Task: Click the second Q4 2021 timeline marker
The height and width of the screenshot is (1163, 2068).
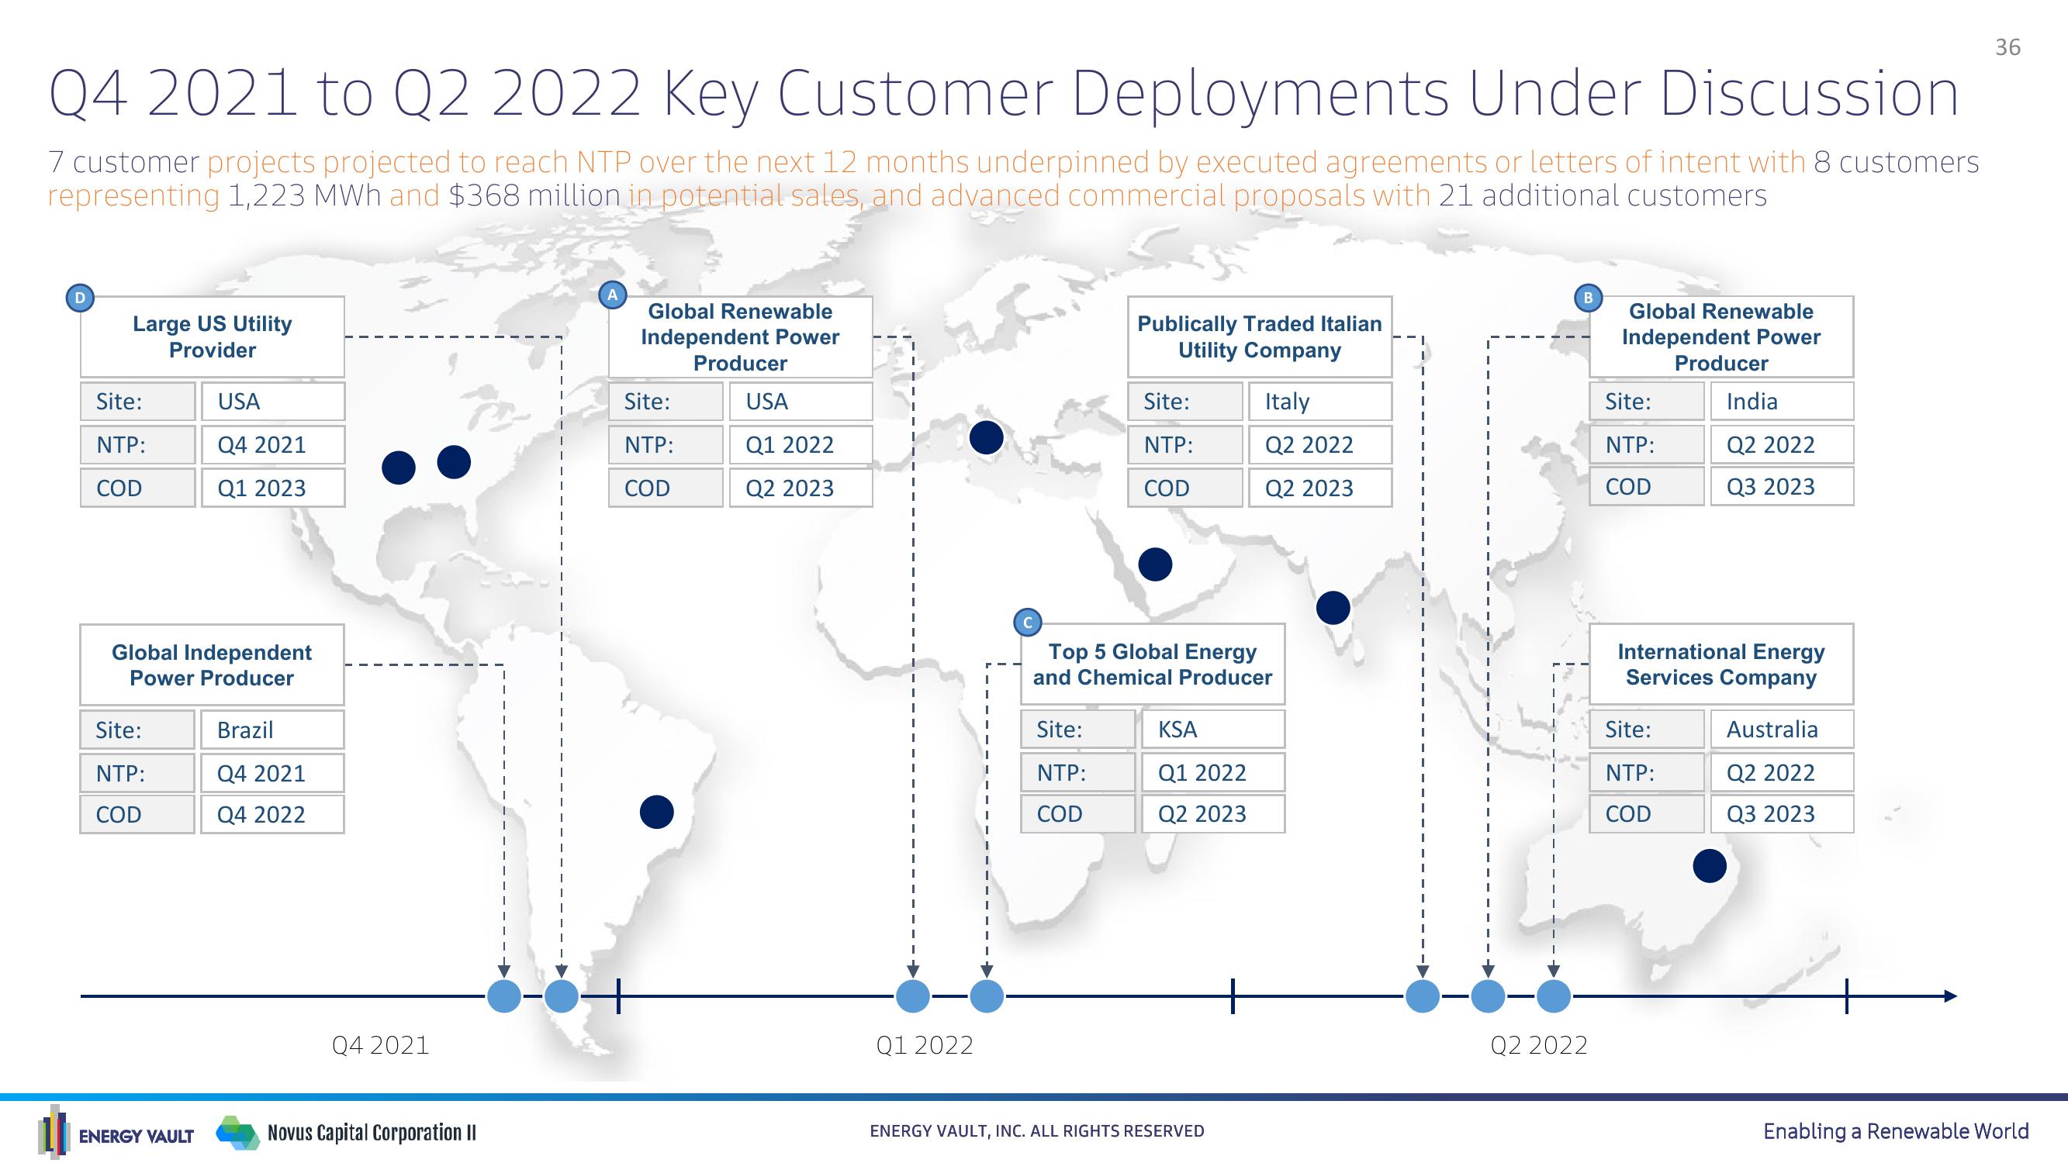Action: [x=561, y=996]
